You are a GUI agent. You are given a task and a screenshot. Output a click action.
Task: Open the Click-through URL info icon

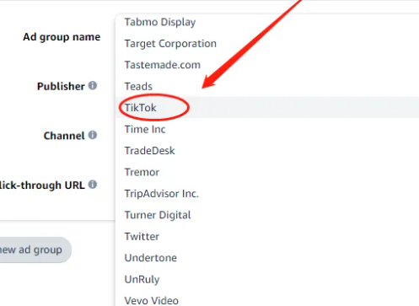(x=93, y=185)
